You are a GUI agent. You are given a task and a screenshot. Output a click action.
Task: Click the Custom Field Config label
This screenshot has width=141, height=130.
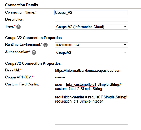(22, 84)
